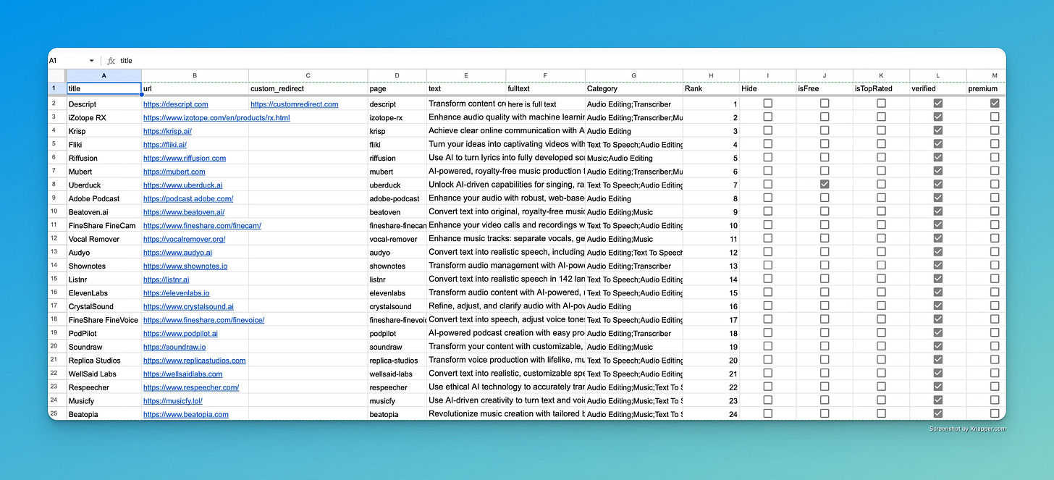Click the fx formula icon

click(x=111, y=61)
